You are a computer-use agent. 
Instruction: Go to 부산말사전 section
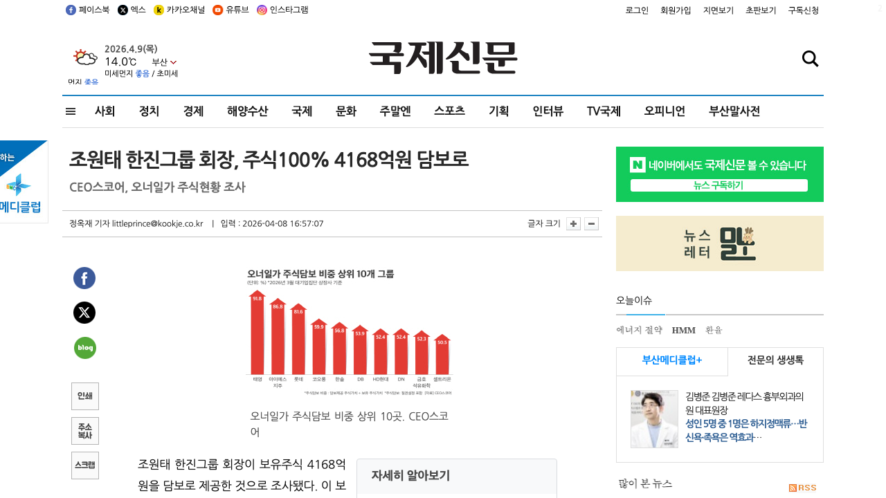[734, 111]
